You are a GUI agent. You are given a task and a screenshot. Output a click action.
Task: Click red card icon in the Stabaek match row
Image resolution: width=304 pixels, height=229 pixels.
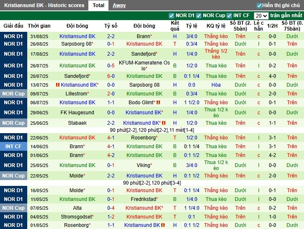tap(164, 123)
